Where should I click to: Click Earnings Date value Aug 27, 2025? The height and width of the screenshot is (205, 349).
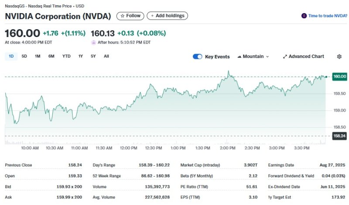[x=332, y=165]
